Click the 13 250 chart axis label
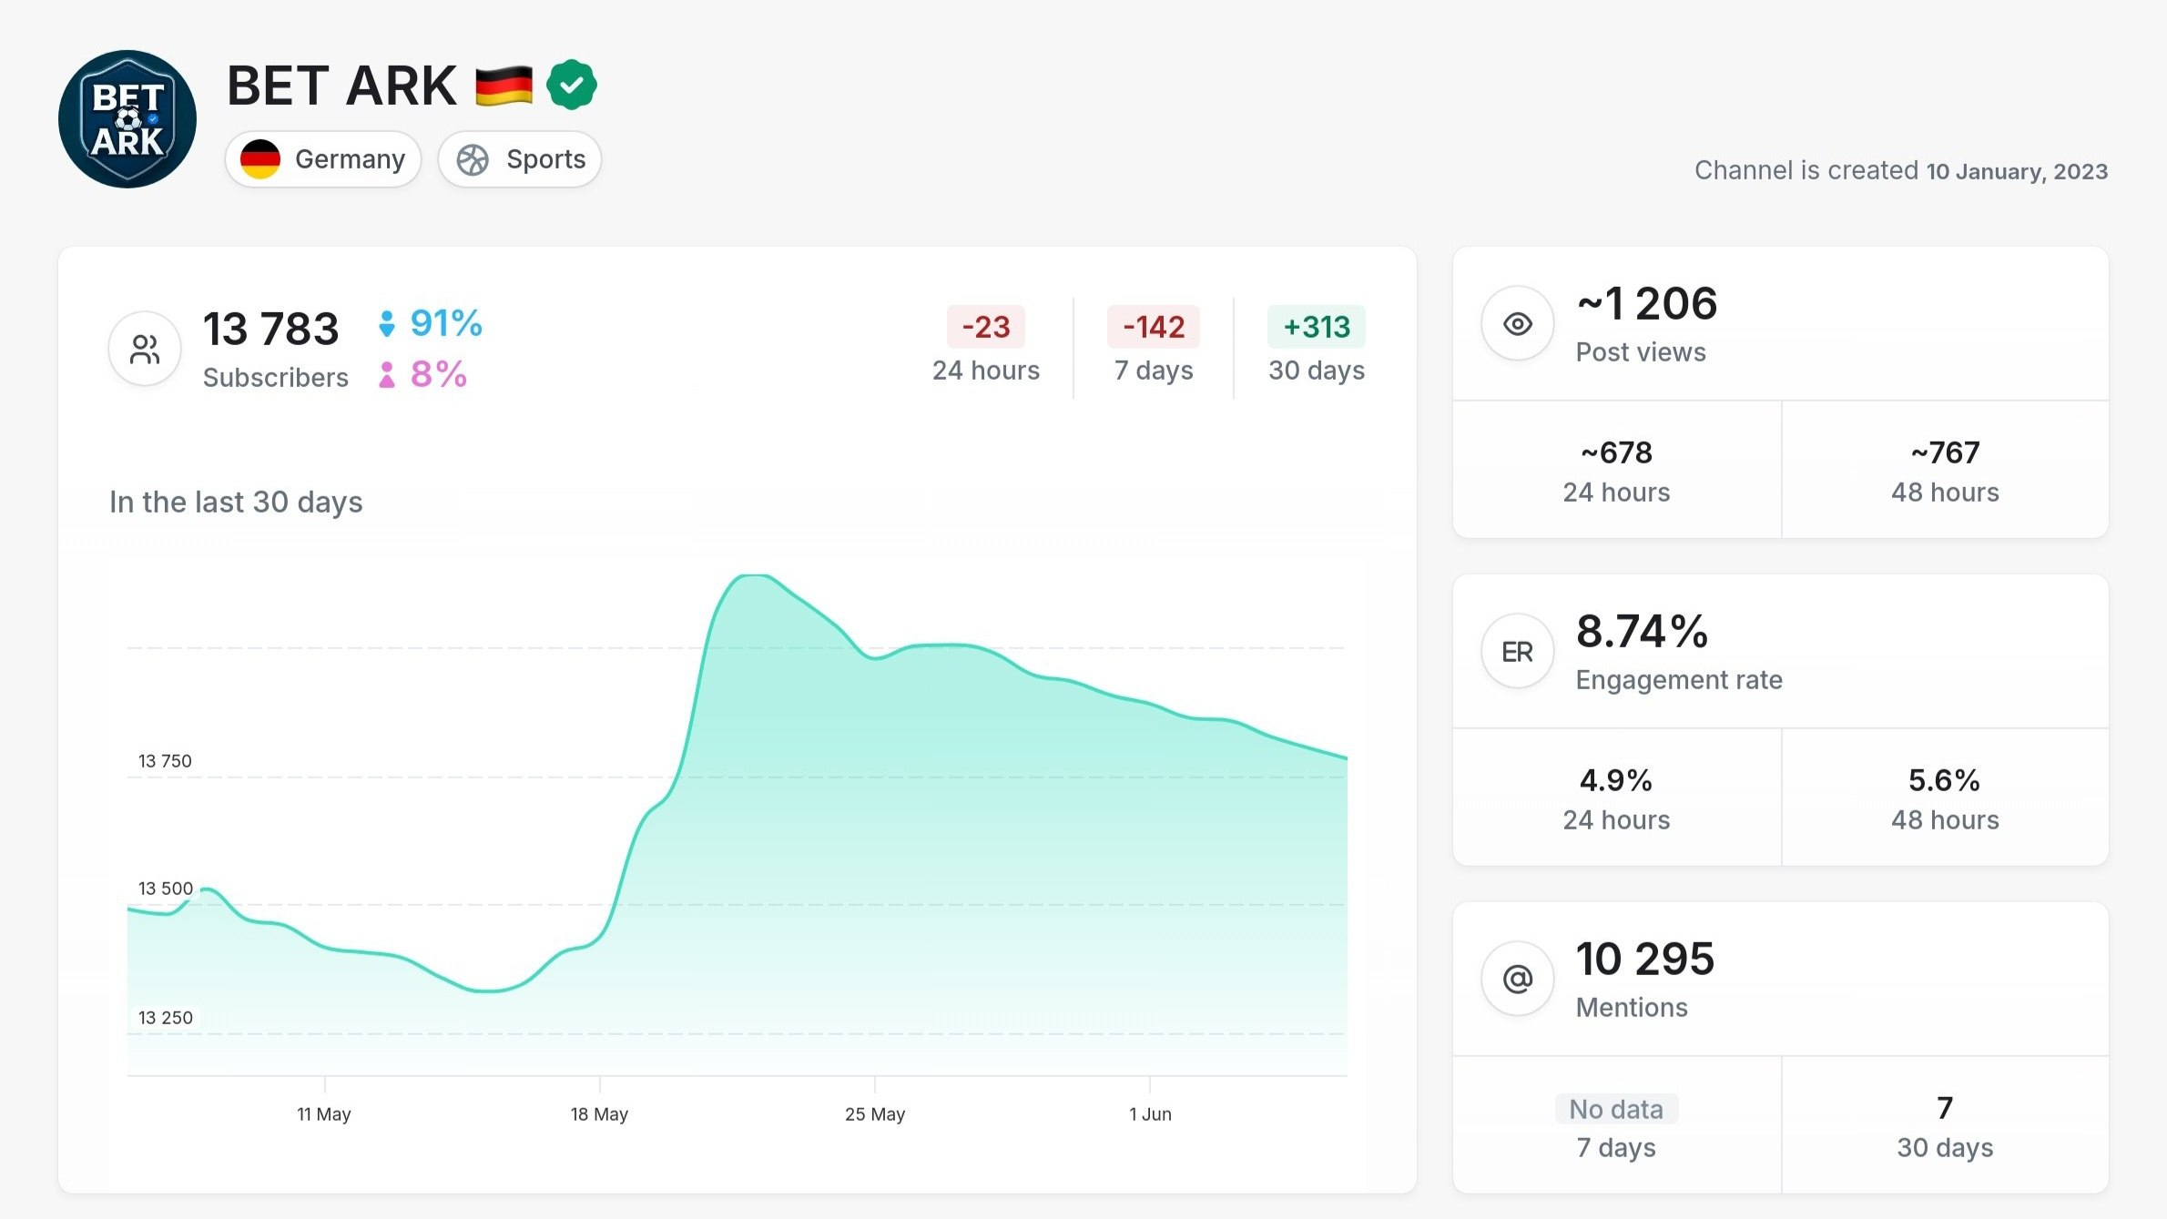The width and height of the screenshot is (2167, 1219). click(165, 1018)
